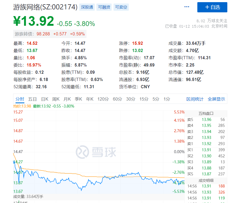Switch to the 五日 chart tab
The image size is (230, 203).
point(32,99)
